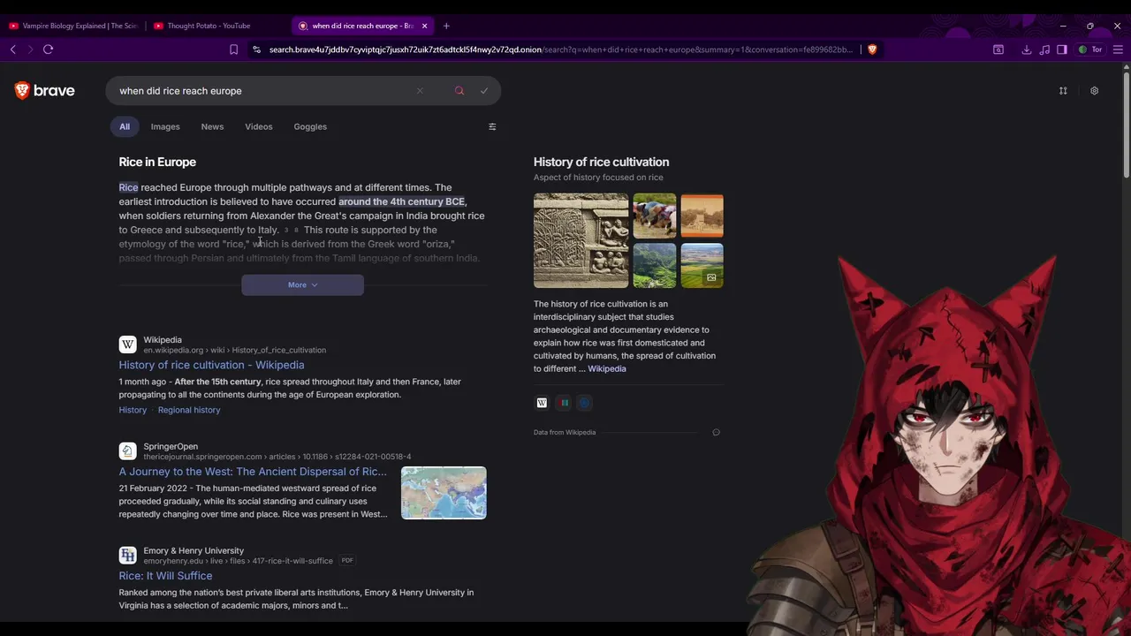Click the orange historic painting thumbnail
This screenshot has height=636, width=1131.
click(702, 216)
